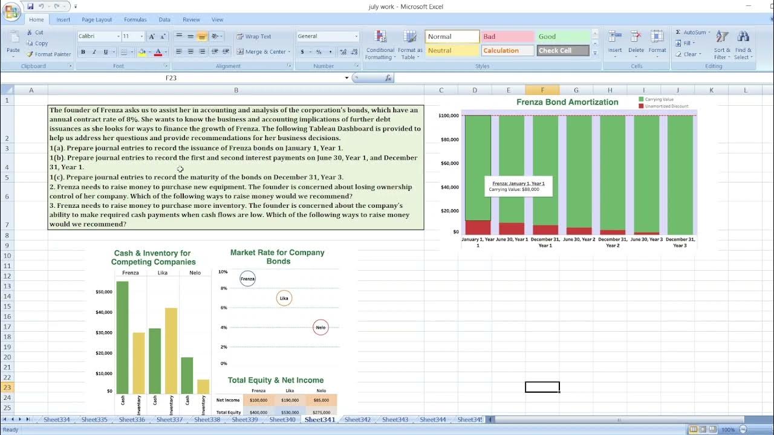Activate the Format Painter tool
774x435 pixels.
tap(48, 54)
